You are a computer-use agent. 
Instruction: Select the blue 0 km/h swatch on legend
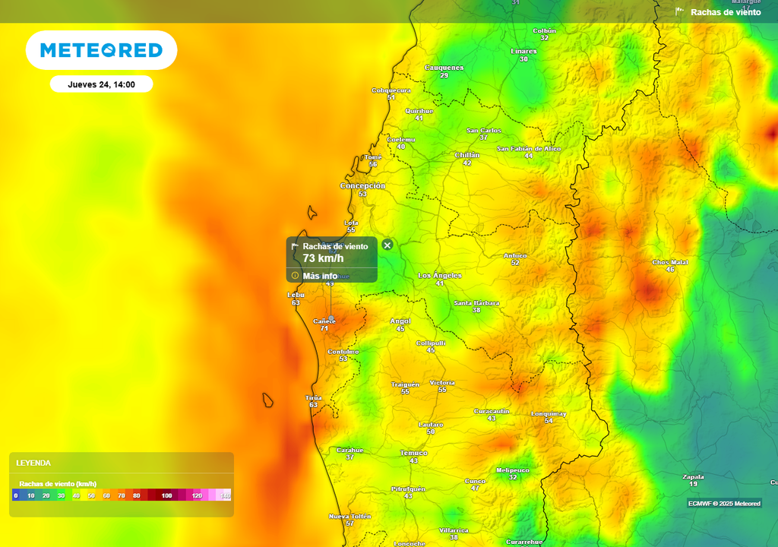pyautogui.click(x=17, y=495)
